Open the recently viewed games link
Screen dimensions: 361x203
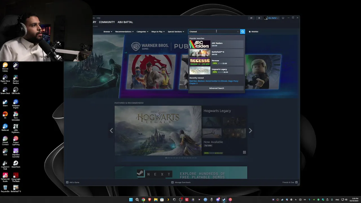214,82
